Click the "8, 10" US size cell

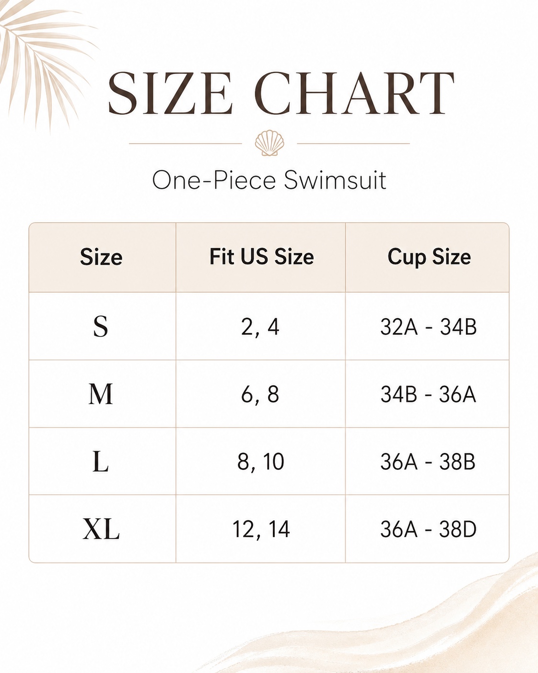point(260,462)
